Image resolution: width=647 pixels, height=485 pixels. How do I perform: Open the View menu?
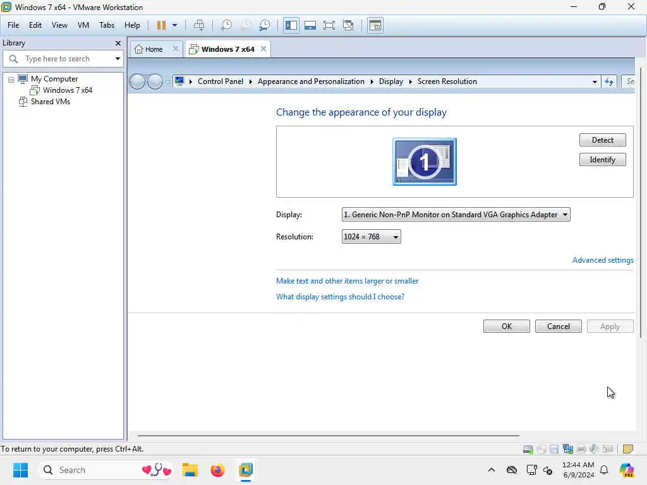pyautogui.click(x=59, y=25)
